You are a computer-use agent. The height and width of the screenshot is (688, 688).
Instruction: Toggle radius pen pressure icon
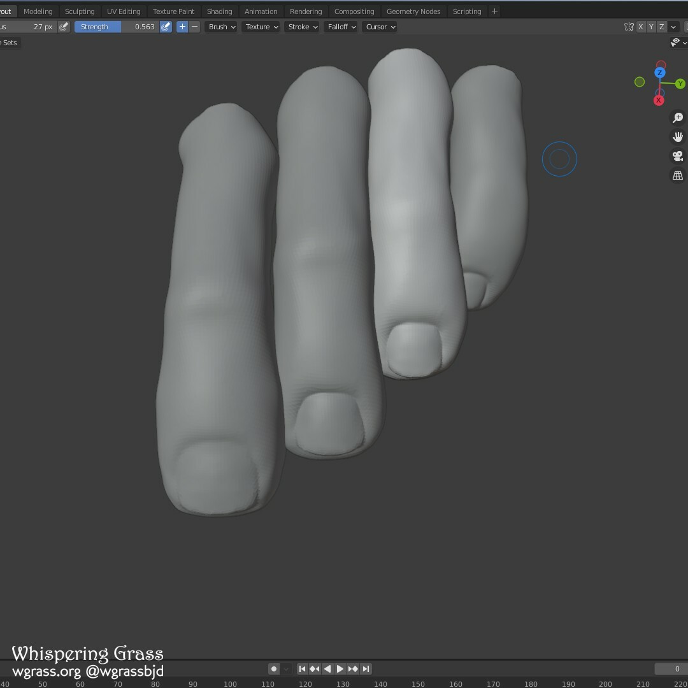pos(64,27)
